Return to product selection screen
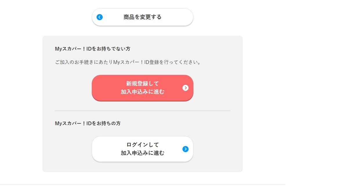 142,17
